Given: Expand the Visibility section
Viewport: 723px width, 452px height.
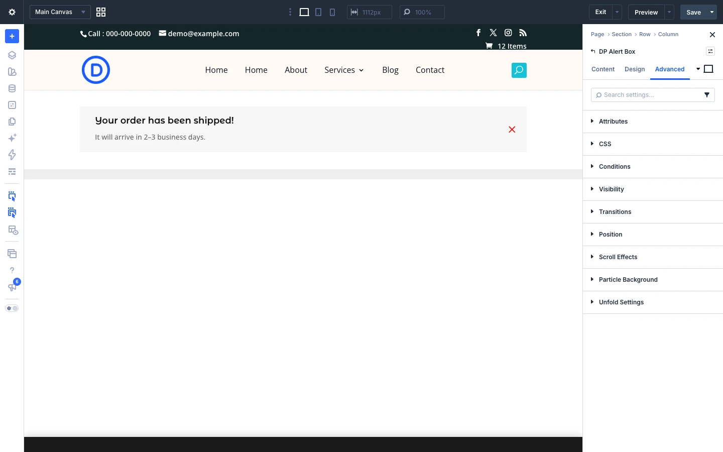Looking at the screenshot, I should pyautogui.click(x=653, y=189).
